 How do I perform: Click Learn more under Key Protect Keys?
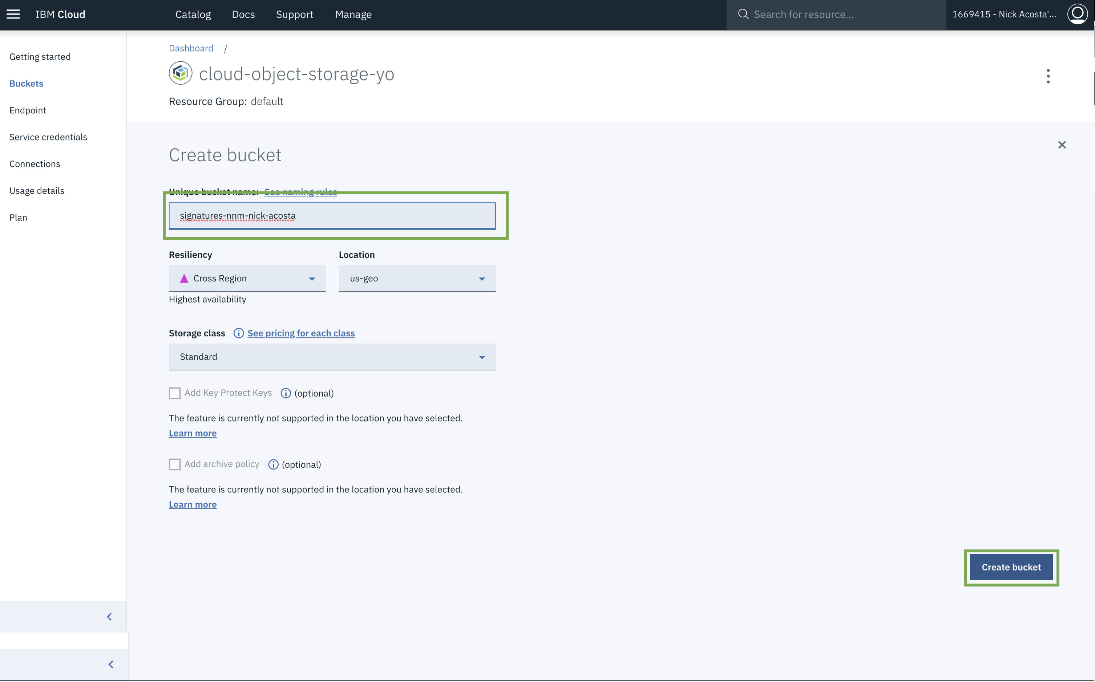click(193, 434)
